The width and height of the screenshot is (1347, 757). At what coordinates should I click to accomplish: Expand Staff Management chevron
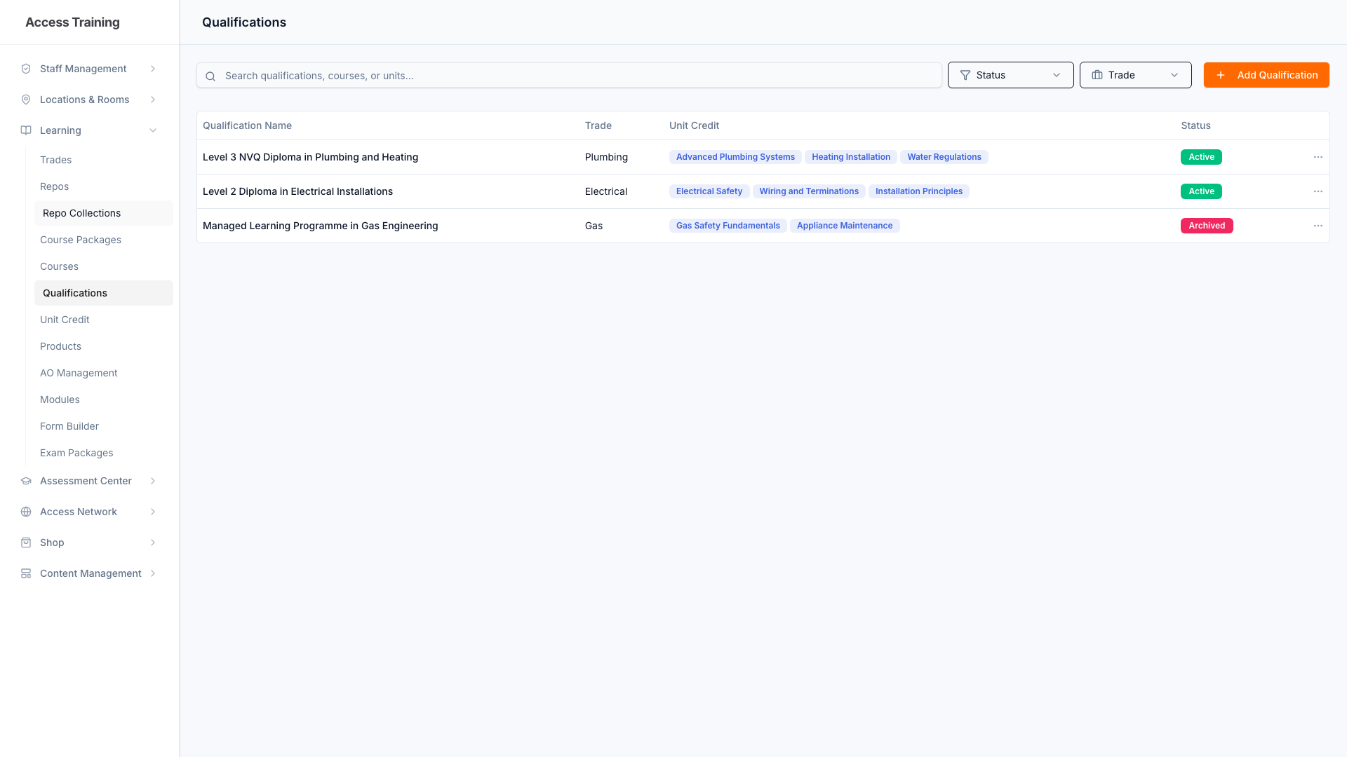pos(153,69)
